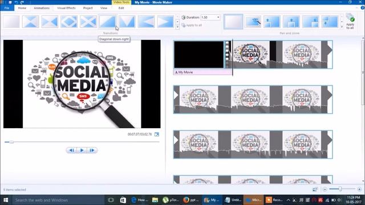Image resolution: width=365 pixels, height=205 pixels.
Task: Open the Visual Effects tab
Action: point(66,8)
